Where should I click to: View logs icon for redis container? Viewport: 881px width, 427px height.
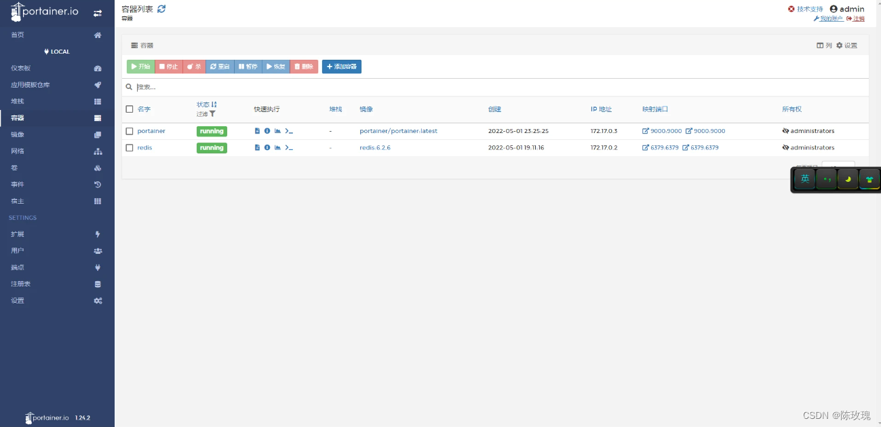click(x=257, y=147)
